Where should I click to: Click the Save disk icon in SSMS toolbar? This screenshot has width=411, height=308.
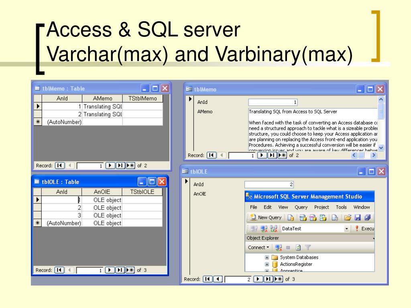click(x=357, y=217)
